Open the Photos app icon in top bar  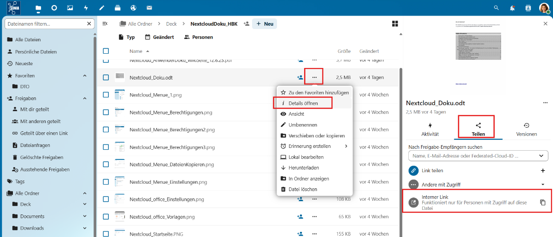click(70, 8)
